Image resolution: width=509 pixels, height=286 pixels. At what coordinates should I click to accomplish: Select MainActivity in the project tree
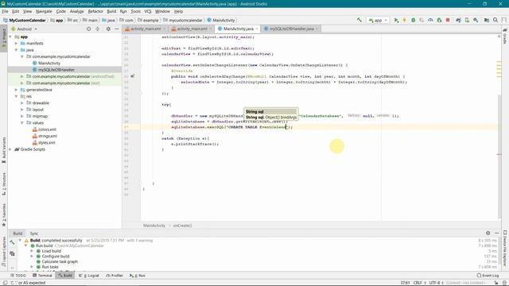pyautogui.click(x=49, y=63)
